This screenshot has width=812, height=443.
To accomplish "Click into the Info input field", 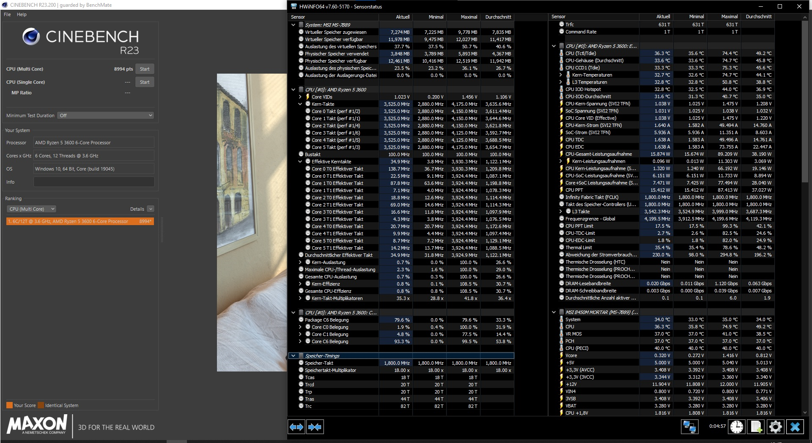I will pyautogui.click(x=94, y=182).
